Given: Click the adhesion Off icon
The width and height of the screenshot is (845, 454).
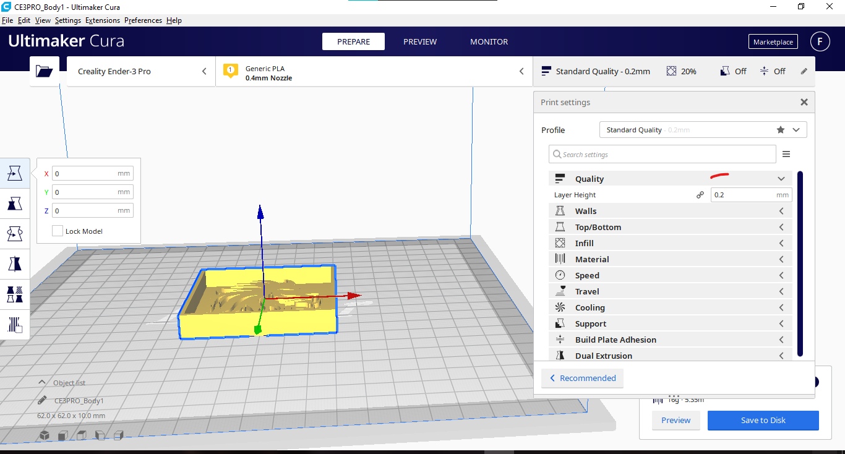Looking at the screenshot, I should coord(765,71).
